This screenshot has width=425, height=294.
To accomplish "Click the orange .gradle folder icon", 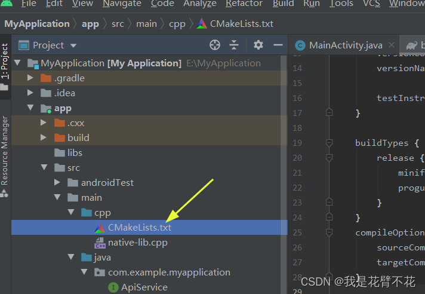I will pyautogui.click(x=46, y=78).
